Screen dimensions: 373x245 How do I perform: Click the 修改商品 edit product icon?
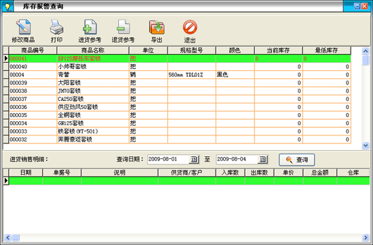point(23,27)
